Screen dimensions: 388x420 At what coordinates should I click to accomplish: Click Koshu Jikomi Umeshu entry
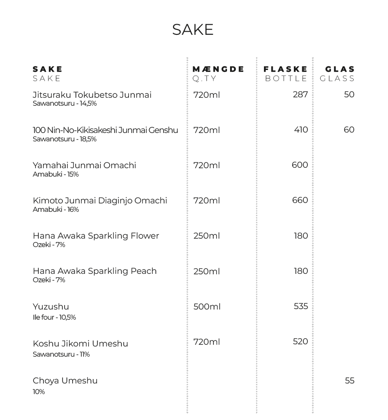pyautogui.click(x=80, y=344)
